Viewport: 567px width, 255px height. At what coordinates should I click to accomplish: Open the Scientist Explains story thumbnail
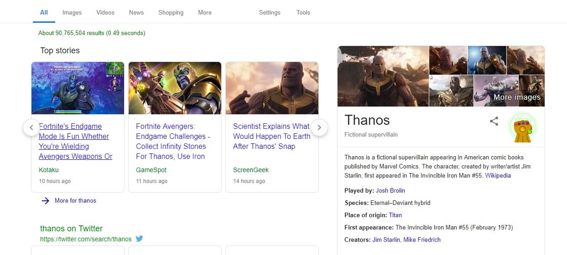pos(272,88)
